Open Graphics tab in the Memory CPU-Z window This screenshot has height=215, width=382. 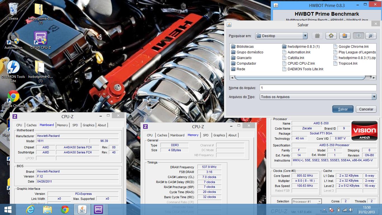[x=219, y=135]
